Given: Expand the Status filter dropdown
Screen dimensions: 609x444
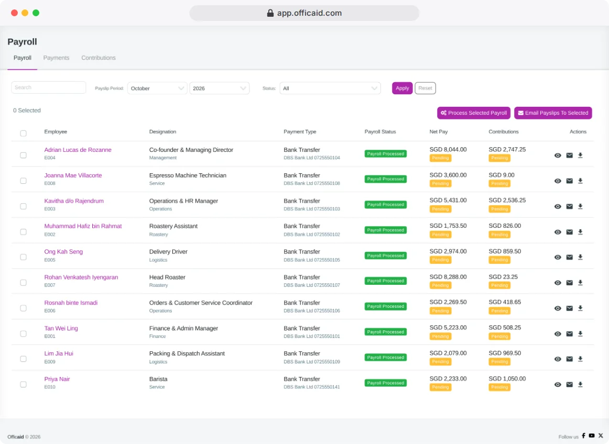Looking at the screenshot, I should click(x=330, y=88).
